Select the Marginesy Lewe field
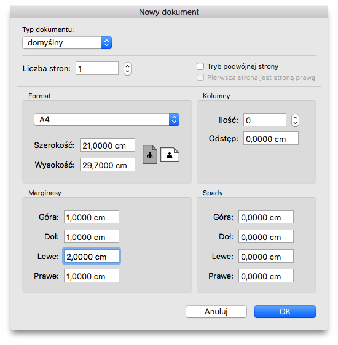This screenshot has height=345, width=338. click(x=92, y=256)
